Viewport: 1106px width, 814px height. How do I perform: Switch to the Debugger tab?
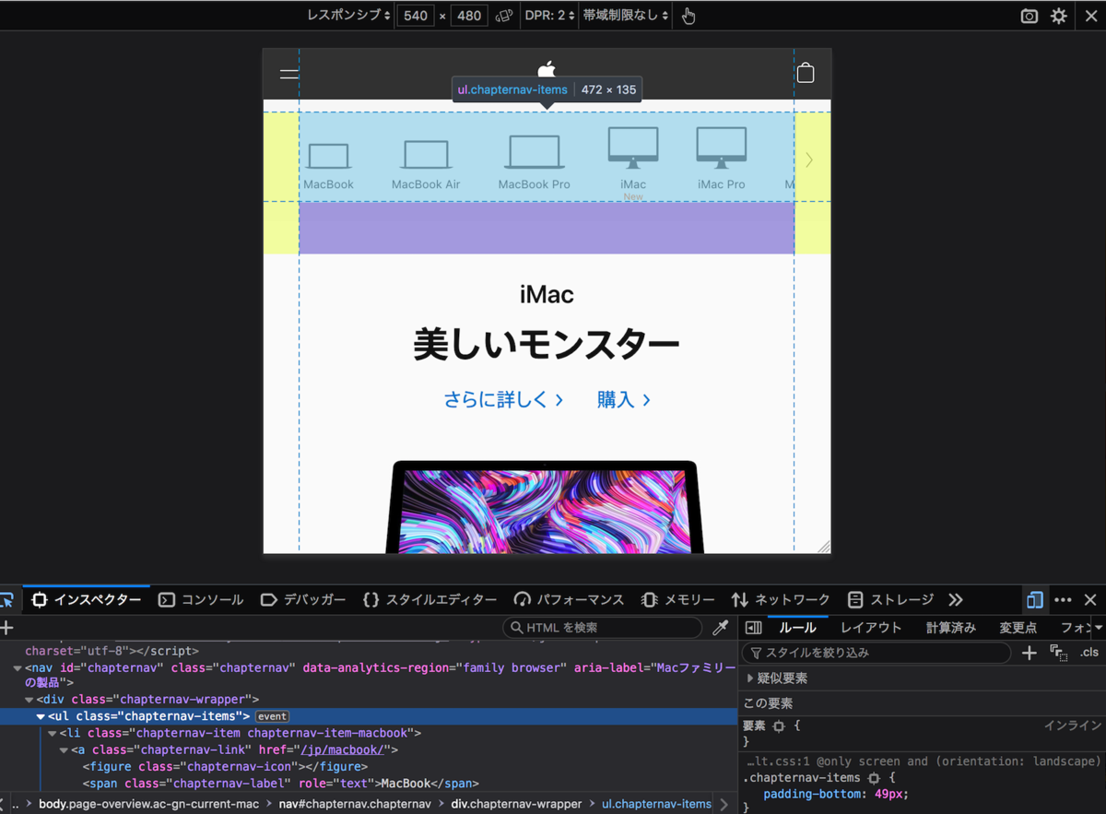coord(303,599)
